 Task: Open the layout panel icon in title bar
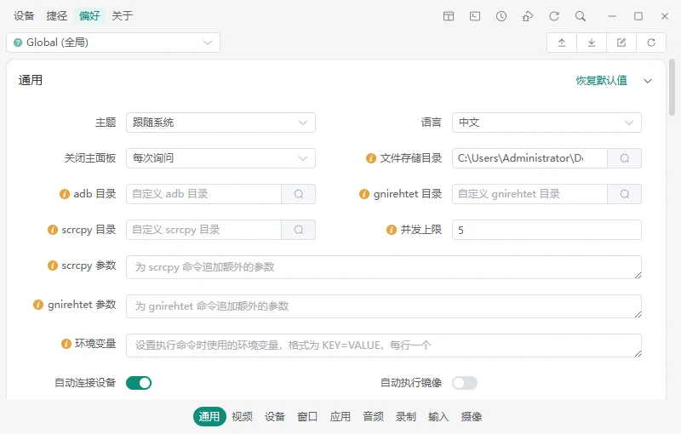pyautogui.click(x=449, y=16)
